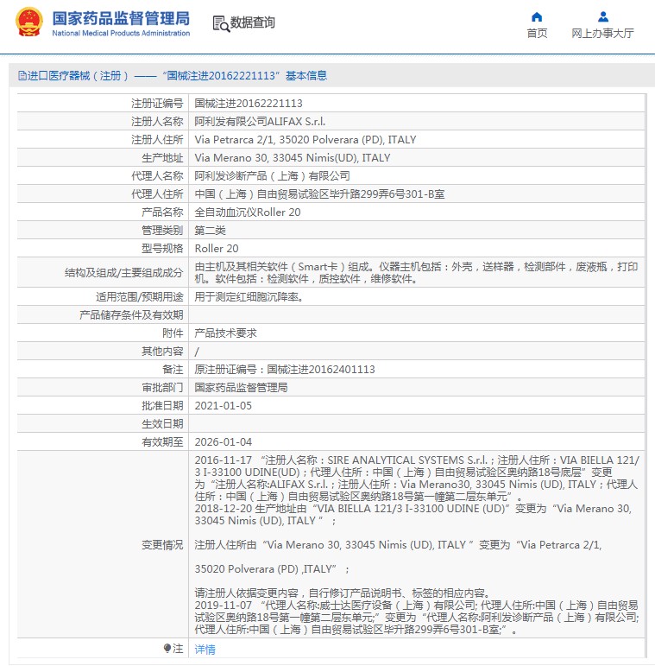
Task: Click model value Roller 20
Action: pos(217,249)
